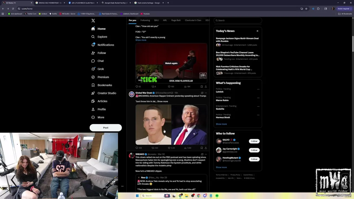Open the Eminem photo in the post
This screenshot has width=354, height=199.
(153, 125)
